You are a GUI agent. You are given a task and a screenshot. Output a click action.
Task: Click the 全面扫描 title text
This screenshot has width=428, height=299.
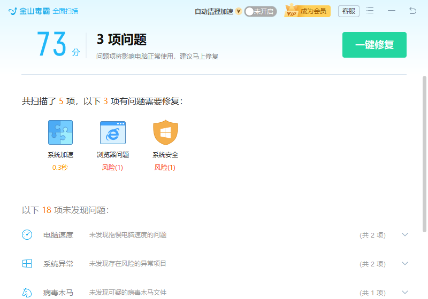click(65, 11)
